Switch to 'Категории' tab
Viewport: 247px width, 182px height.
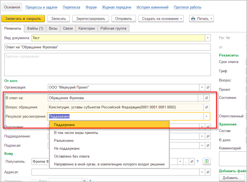pos(87,29)
